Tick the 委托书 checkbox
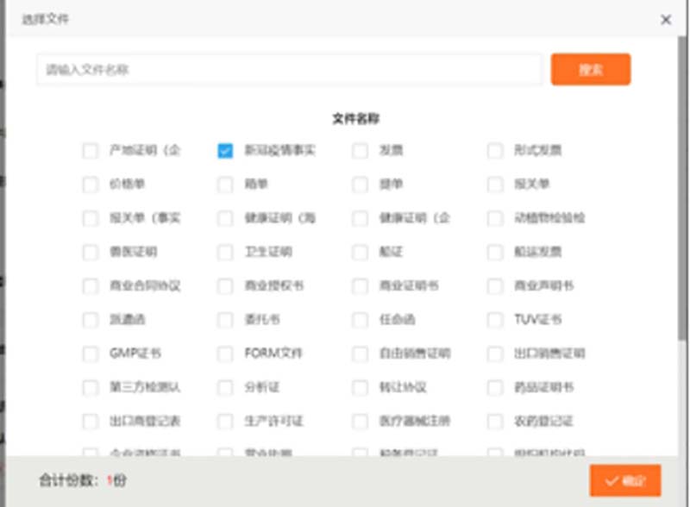This screenshot has height=507, width=690. (x=225, y=320)
